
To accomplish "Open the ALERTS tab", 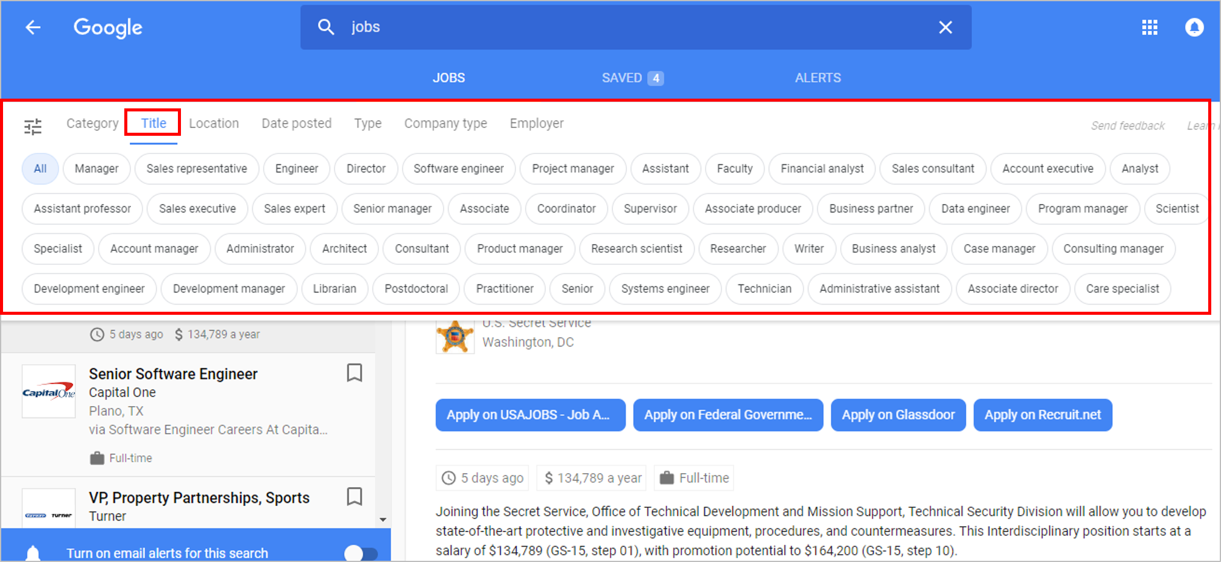I will [x=818, y=78].
